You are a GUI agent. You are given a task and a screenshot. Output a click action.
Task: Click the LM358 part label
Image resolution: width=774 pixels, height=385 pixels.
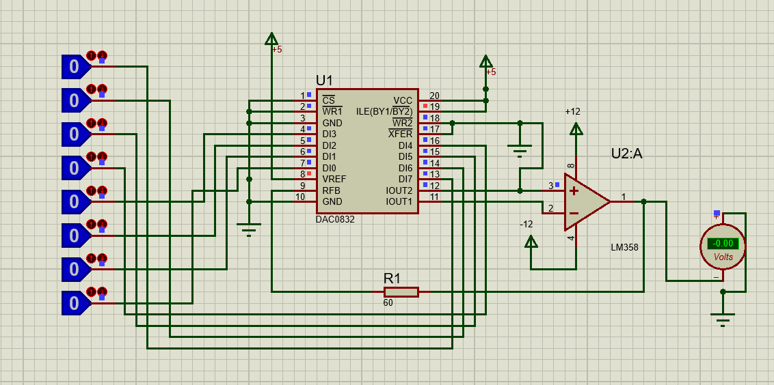(x=624, y=248)
